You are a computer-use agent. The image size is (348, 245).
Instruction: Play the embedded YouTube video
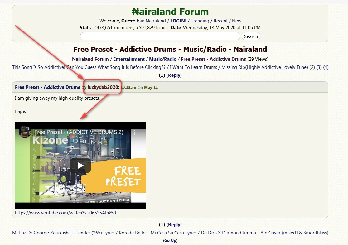point(80,166)
